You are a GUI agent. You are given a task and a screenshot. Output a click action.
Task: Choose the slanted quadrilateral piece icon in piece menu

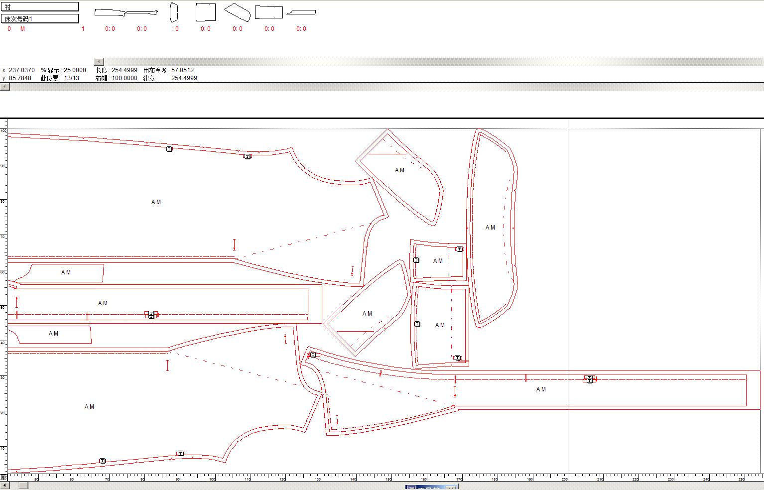tap(237, 12)
